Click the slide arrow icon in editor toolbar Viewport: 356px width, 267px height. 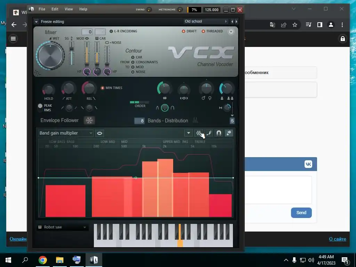pyautogui.click(x=229, y=133)
